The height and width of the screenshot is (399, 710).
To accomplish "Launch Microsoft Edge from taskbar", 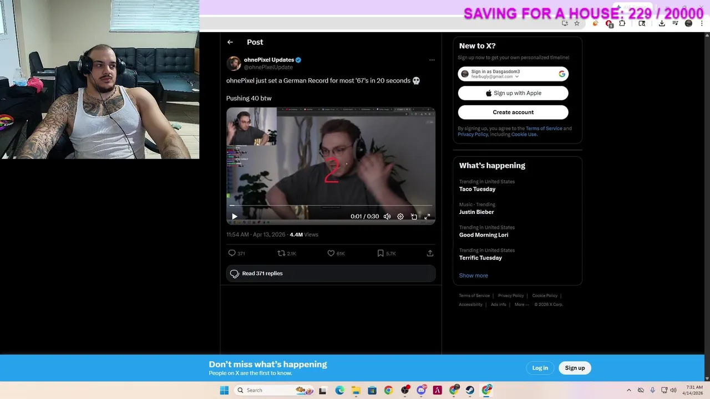I will pyautogui.click(x=339, y=390).
